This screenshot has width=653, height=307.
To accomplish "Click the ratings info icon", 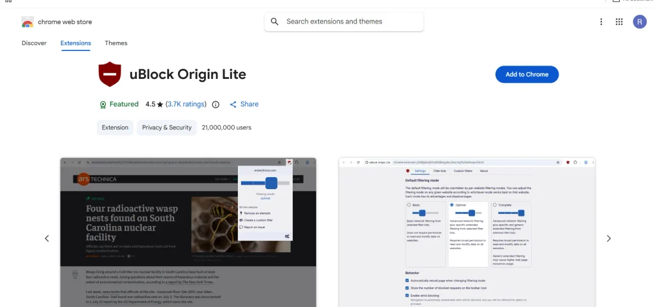I will (x=216, y=105).
